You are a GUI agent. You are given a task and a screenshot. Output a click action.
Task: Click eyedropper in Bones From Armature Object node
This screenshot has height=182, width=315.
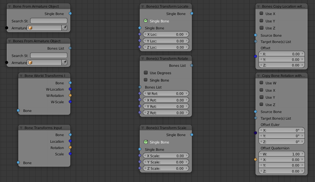click(x=65, y=63)
